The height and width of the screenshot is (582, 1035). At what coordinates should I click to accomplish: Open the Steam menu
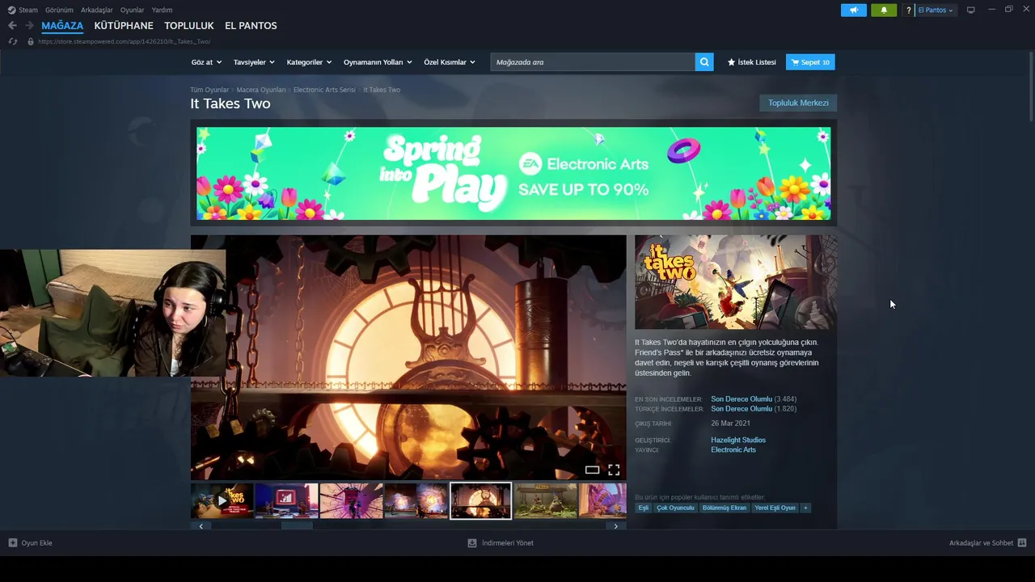28,10
